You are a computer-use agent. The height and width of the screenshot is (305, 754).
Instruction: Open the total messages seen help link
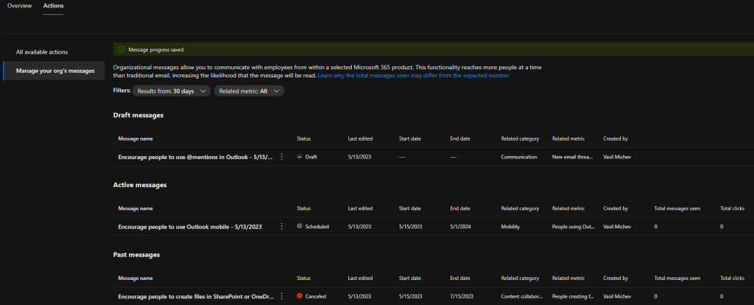pyautogui.click(x=413, y=75)
